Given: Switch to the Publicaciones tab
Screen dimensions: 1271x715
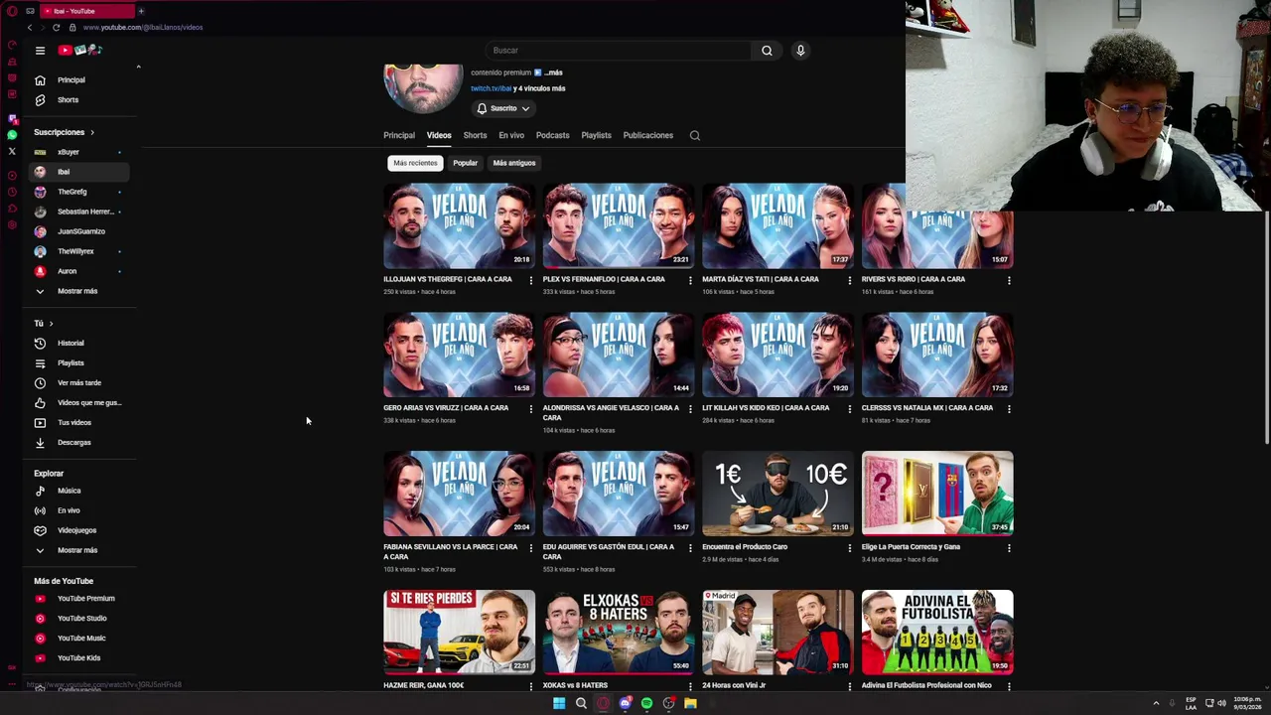Looking at the screenshot, I should click(x=647, y=135).
